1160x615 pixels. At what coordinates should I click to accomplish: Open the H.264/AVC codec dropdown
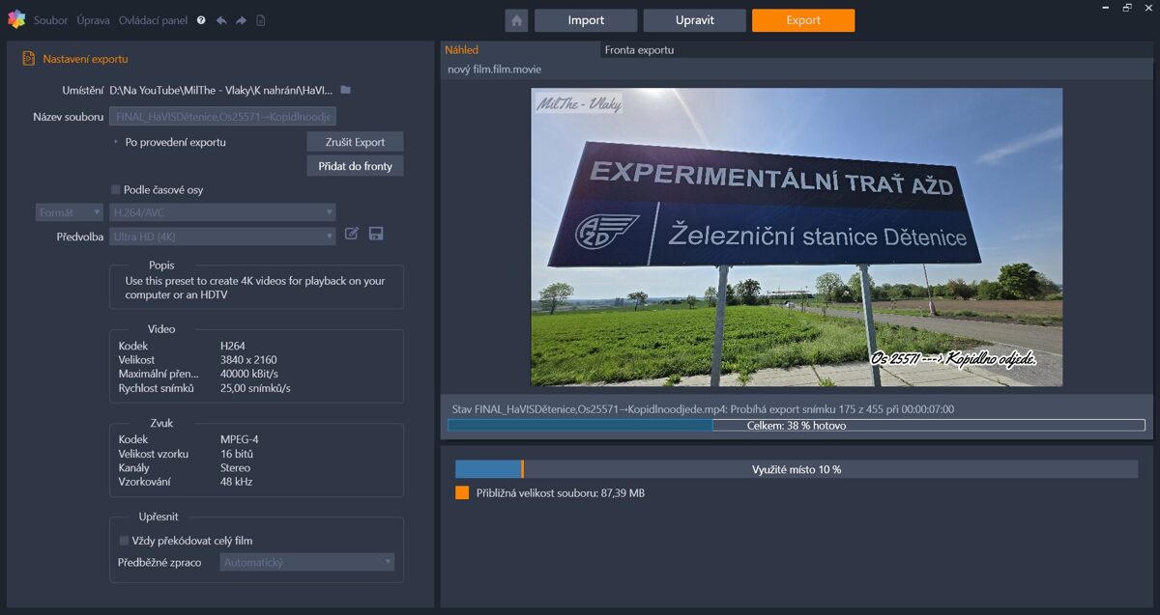222,212
